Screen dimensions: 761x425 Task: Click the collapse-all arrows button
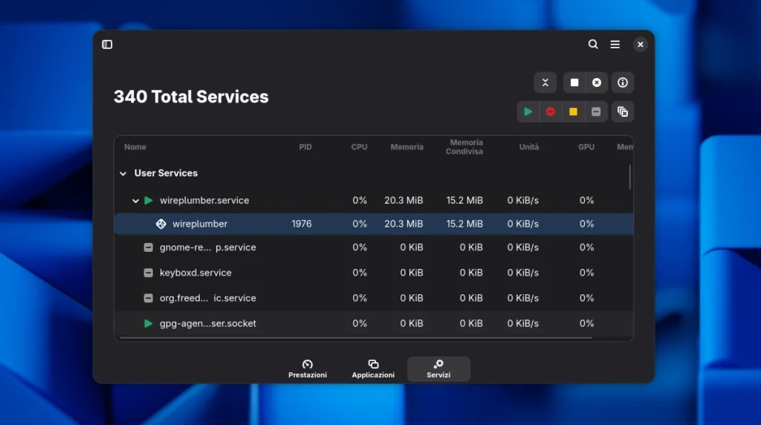click(x=545, y=82)
